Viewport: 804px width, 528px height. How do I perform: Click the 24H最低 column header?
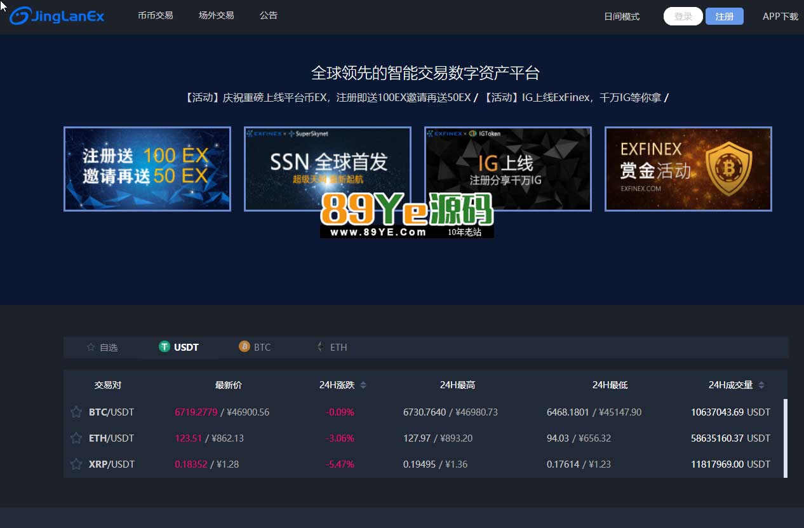[610, 385]
